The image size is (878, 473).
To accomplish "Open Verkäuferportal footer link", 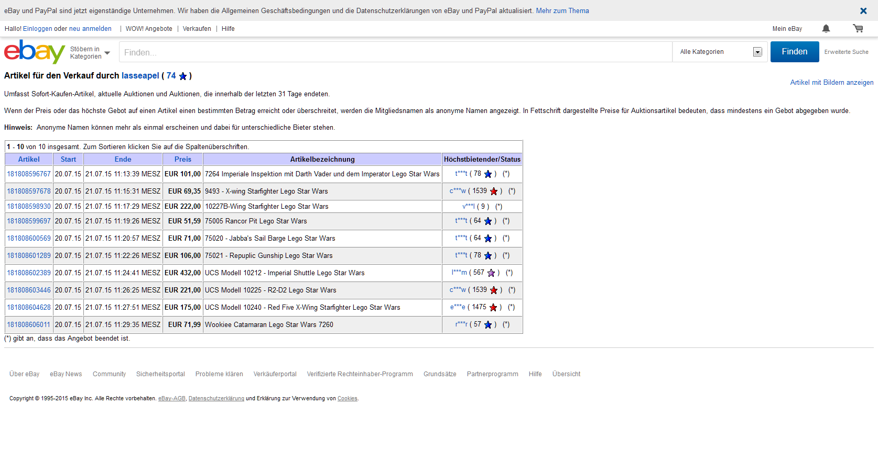I will [275, 374].
